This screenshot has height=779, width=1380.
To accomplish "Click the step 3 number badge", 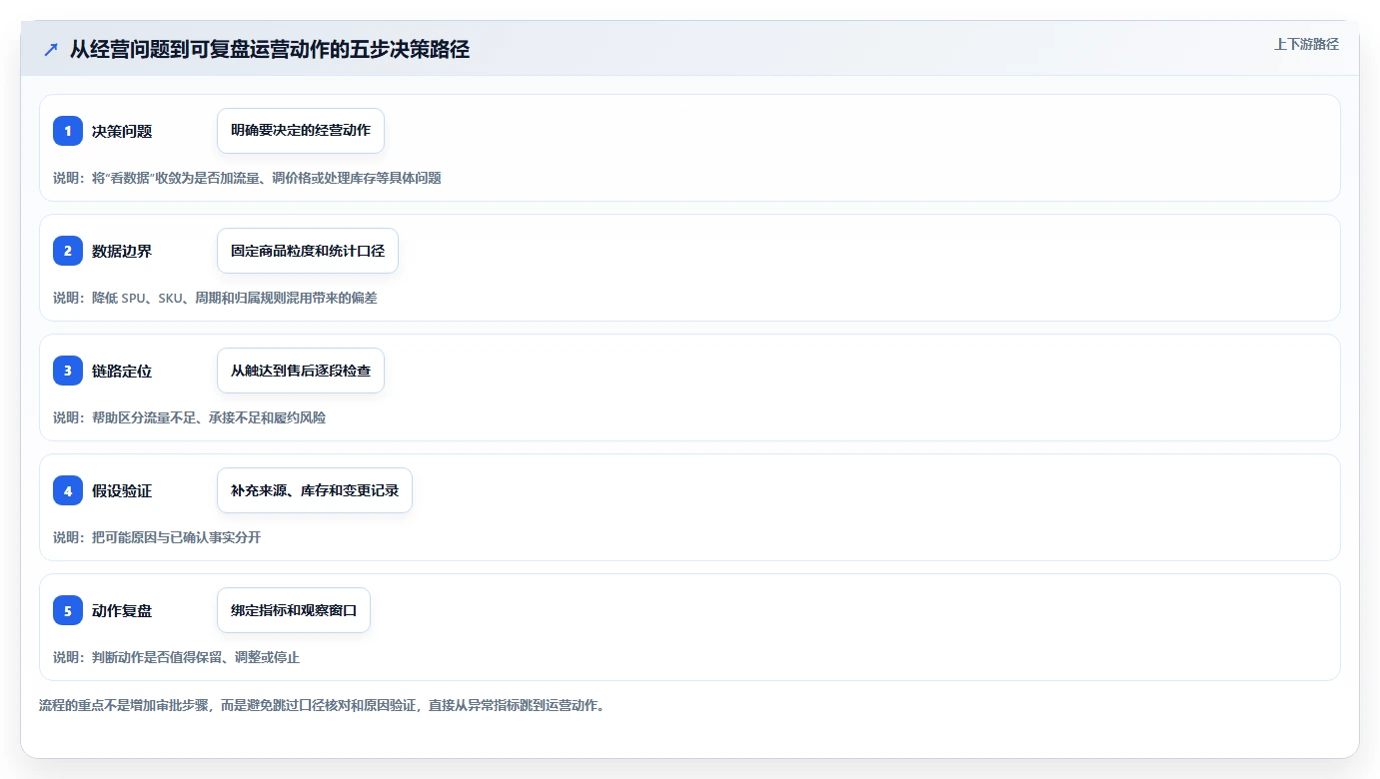I will (68, 371).
